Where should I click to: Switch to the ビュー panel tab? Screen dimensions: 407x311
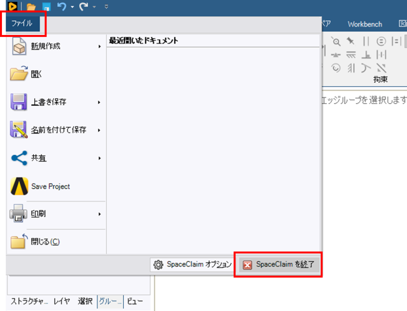(135, 301)
